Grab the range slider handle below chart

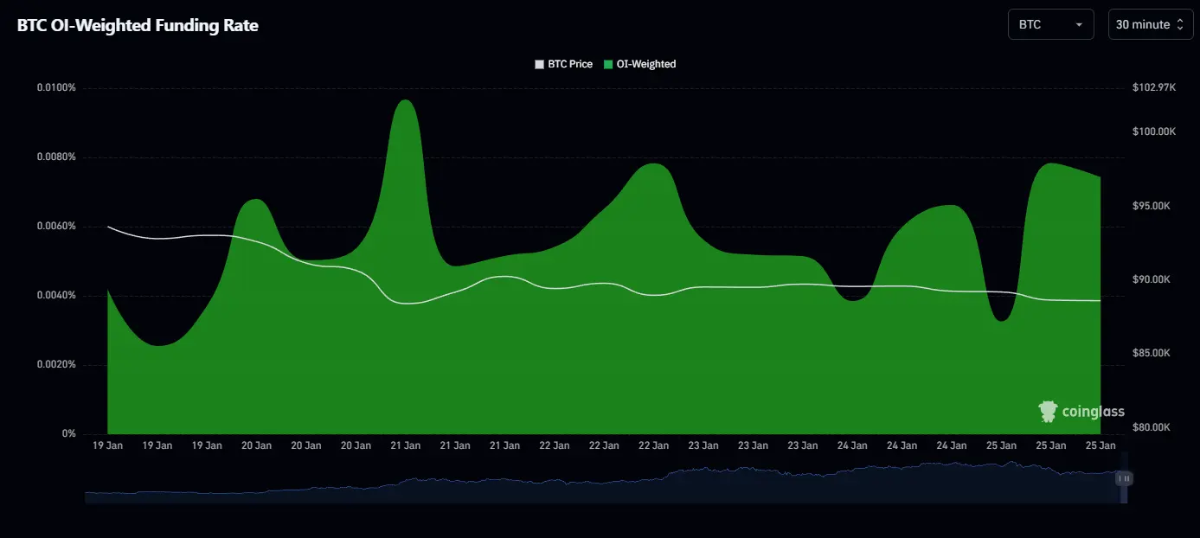[1124, 478]
